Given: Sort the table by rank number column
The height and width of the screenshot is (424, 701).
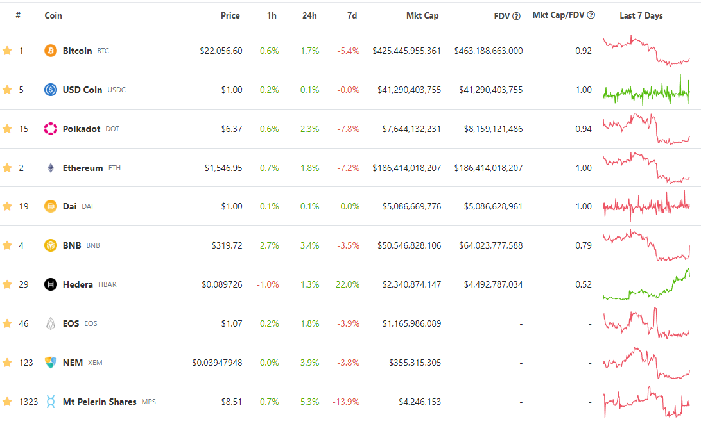Looking at the screenshot, I should (x=18, y=15).
